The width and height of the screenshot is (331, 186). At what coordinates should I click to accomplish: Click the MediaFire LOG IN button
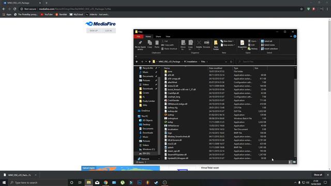coord(108,31)
